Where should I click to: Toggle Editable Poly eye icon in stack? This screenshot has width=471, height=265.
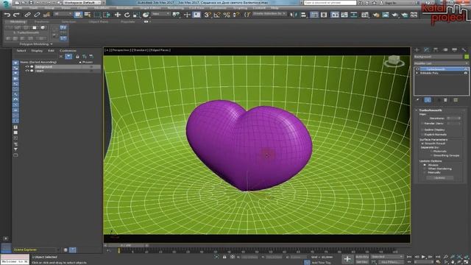click(x=466, y=73)
